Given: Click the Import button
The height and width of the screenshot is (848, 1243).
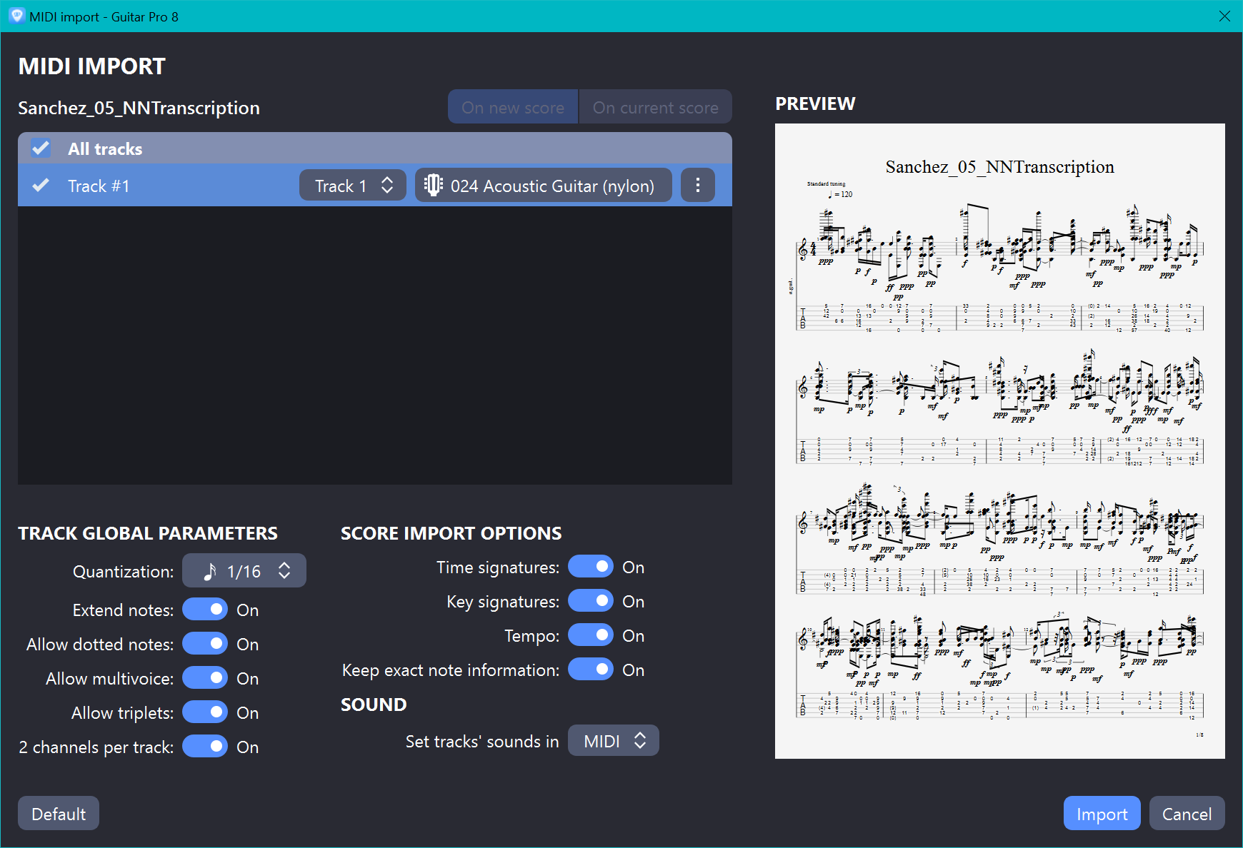Looking at the screenshot, I should coord(1102,814).
